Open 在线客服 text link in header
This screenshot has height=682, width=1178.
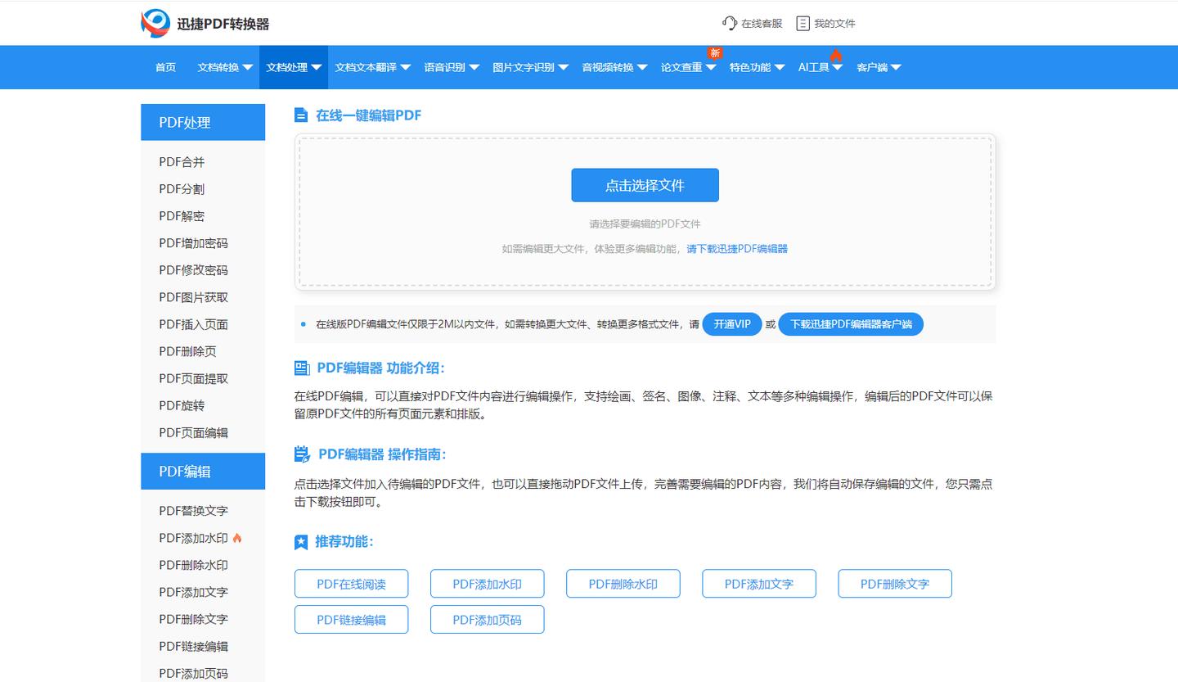click(x=762, y=24)
